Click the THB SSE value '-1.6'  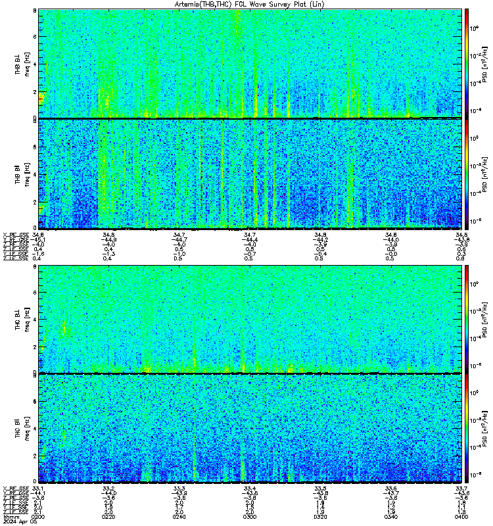tap(38, 254)
